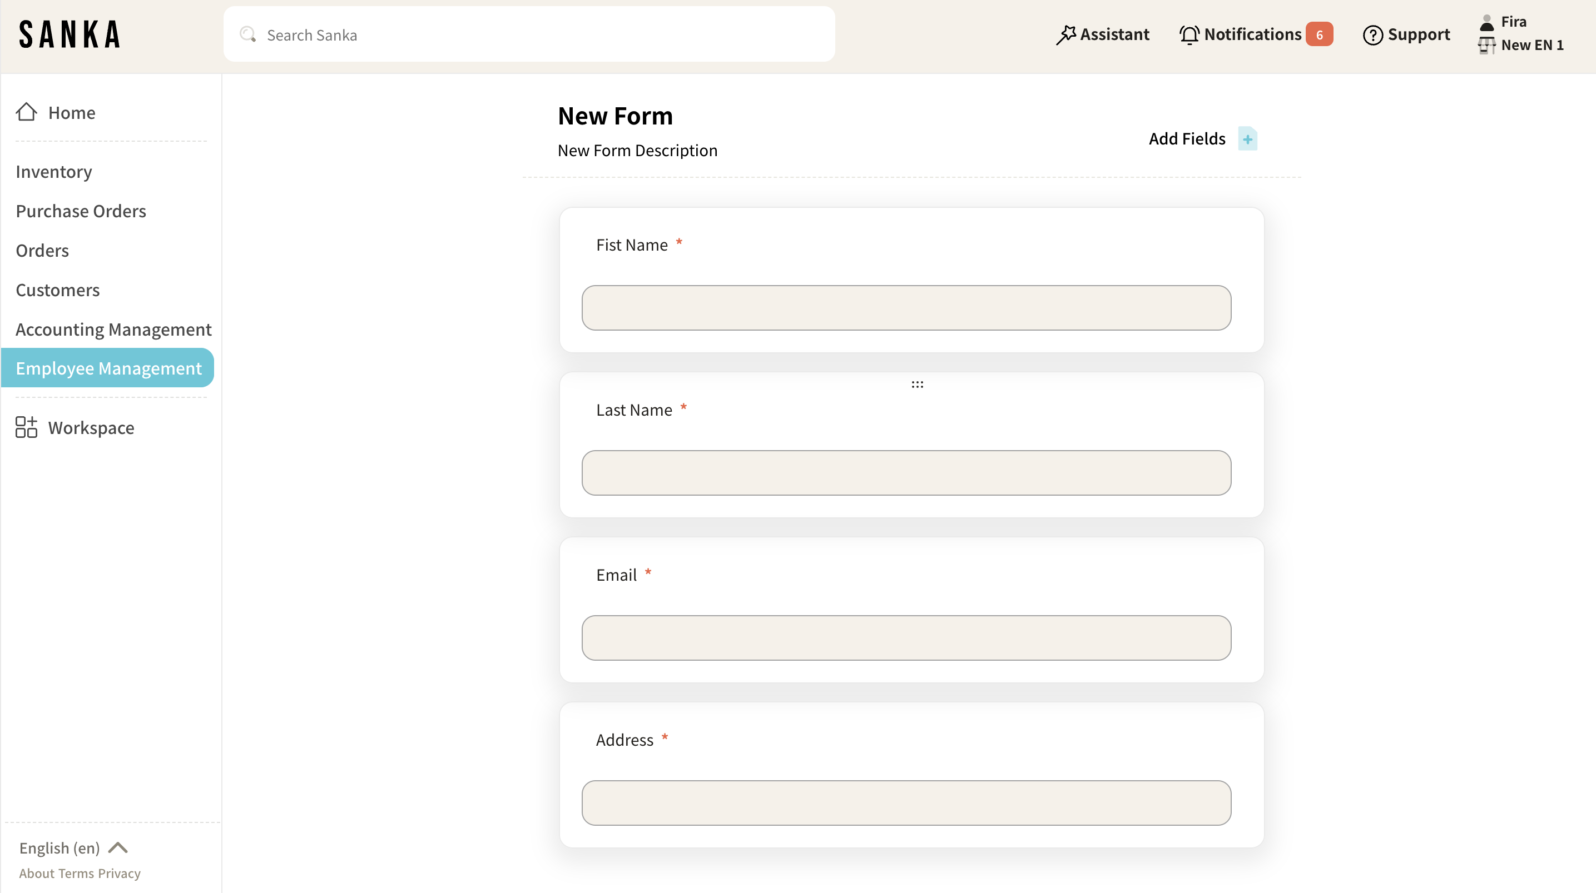Open Accounting Management section

click(x=113, y=330)
